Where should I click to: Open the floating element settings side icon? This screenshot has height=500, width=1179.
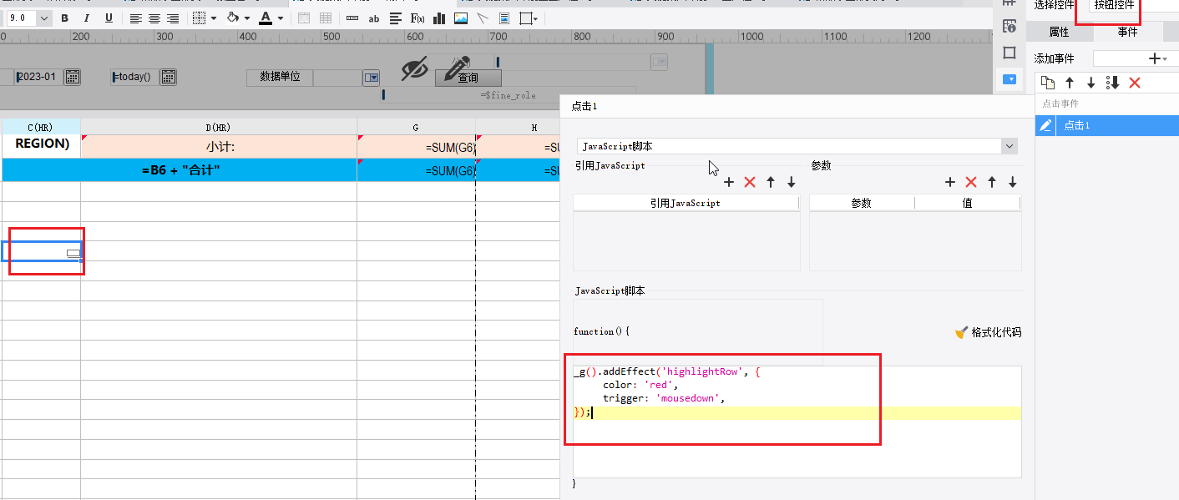[x=1009, y=53]
